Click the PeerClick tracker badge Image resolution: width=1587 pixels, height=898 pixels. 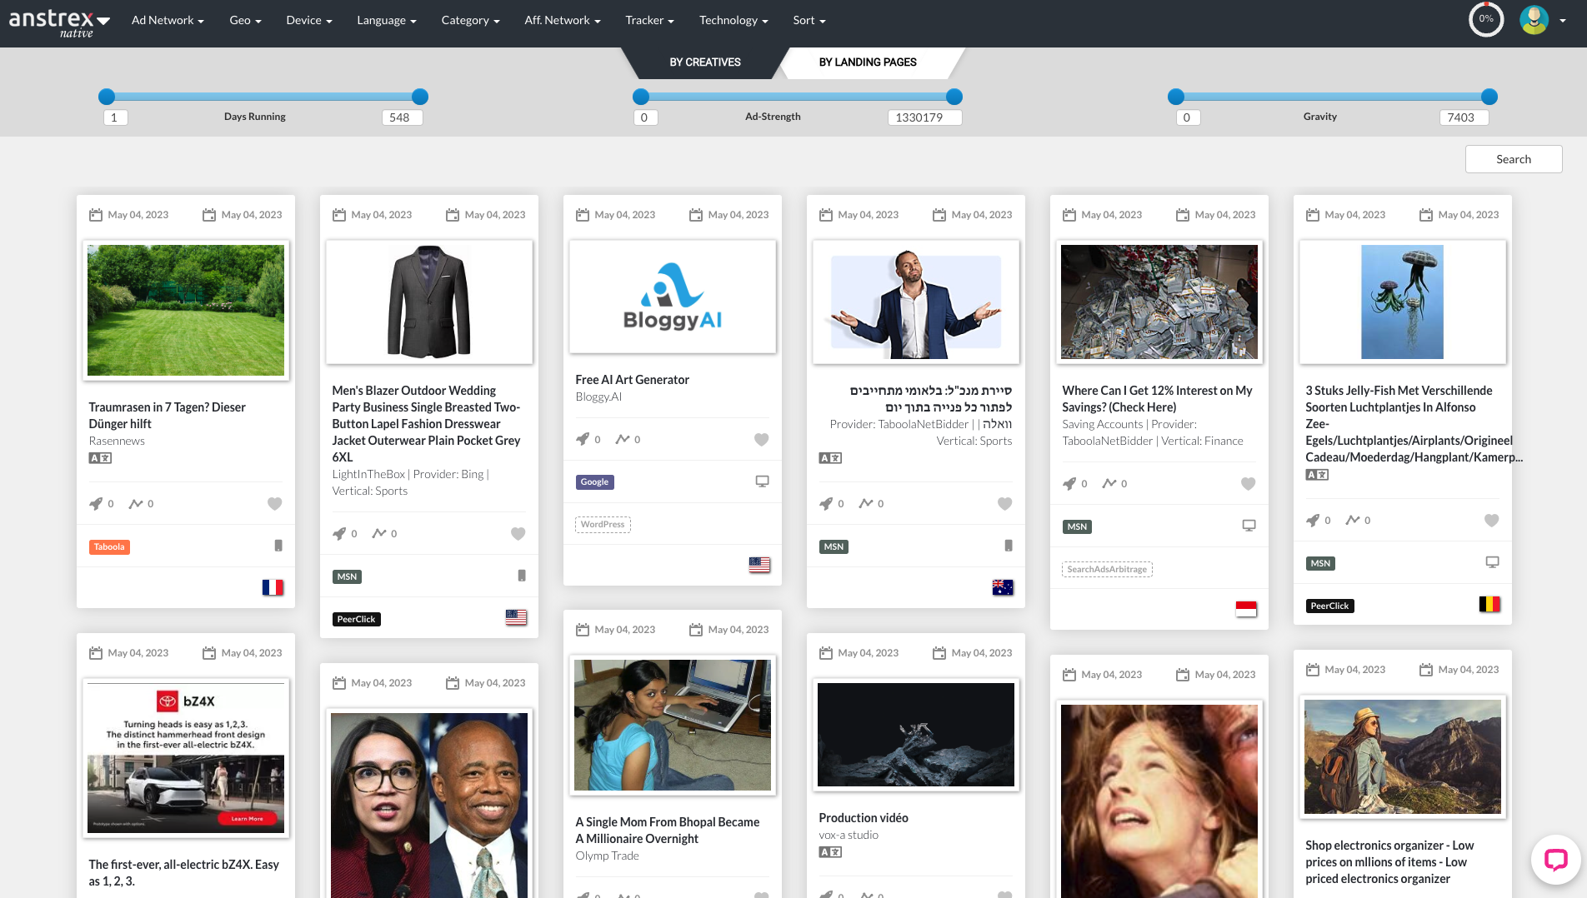coord(356,619)
